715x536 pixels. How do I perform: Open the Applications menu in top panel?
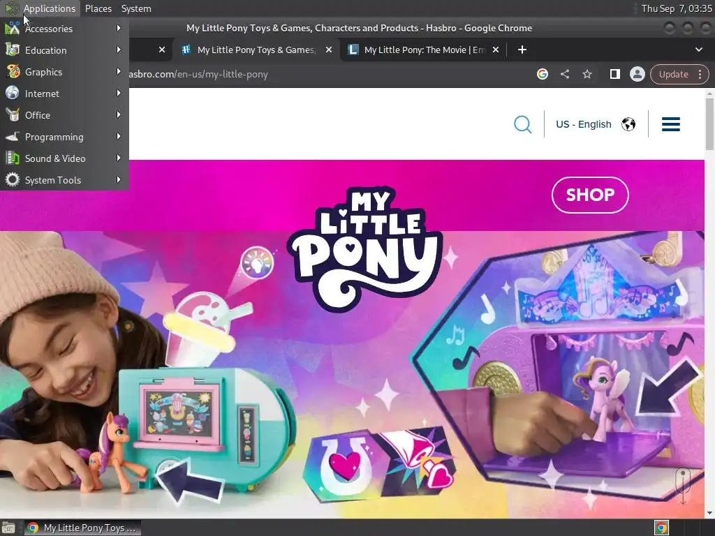point(50,8)
